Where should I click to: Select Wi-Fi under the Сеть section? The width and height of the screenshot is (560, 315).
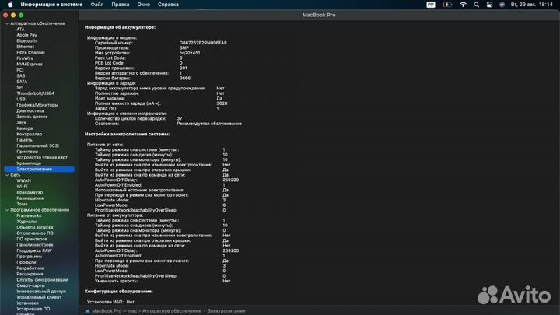pos(23,187)
